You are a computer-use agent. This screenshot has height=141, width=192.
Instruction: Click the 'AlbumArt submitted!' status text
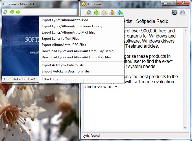(x=19, y=79)
